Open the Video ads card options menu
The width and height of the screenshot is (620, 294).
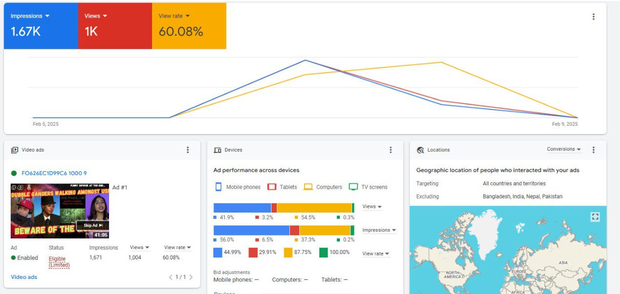tap(188, 150)
